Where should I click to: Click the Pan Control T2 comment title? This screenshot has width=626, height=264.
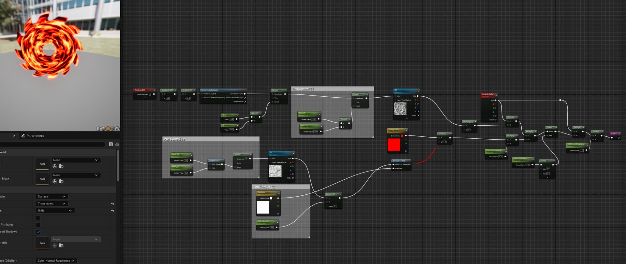174,139
